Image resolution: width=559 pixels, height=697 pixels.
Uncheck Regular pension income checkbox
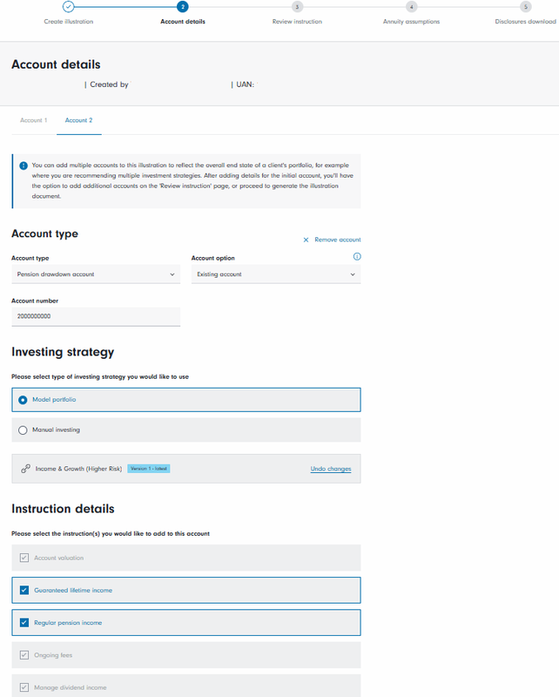[24, 623]
